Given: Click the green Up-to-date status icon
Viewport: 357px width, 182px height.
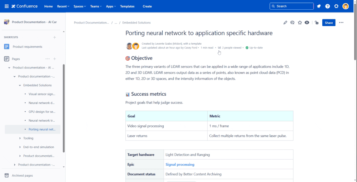Looking at the screenshot, I should pos(247,48).
